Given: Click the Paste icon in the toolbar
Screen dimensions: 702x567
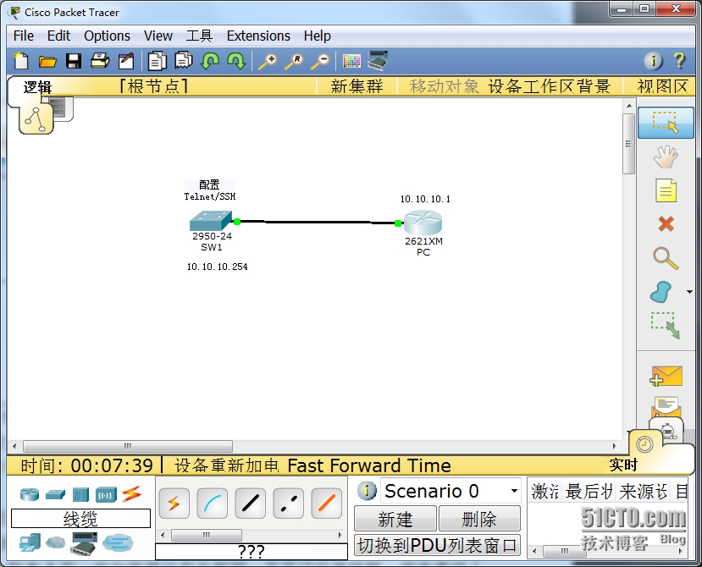Looking at the screenshot, I should tap(184, 60).
